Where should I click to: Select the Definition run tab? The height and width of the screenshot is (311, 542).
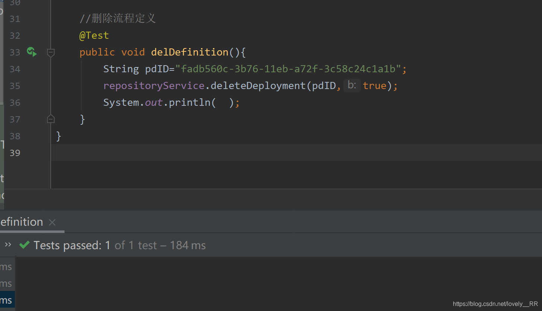point(22,222)
